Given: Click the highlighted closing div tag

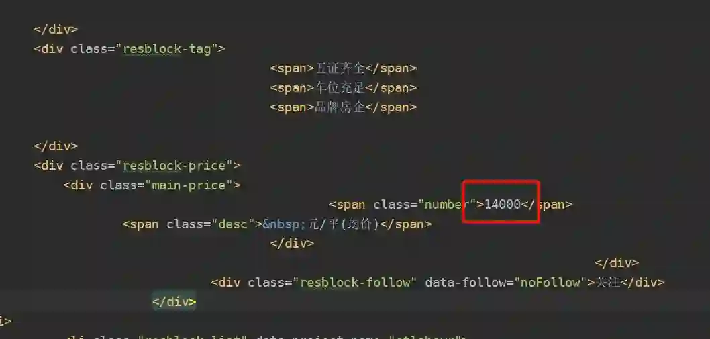Looking at the screenshot, I should point(174,302).
